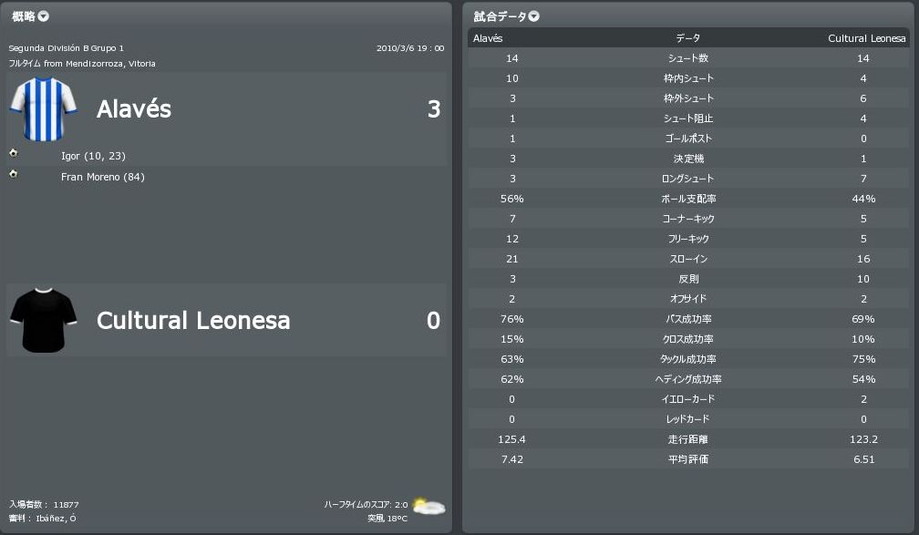Open the Alavés team name link

[134, 109]
